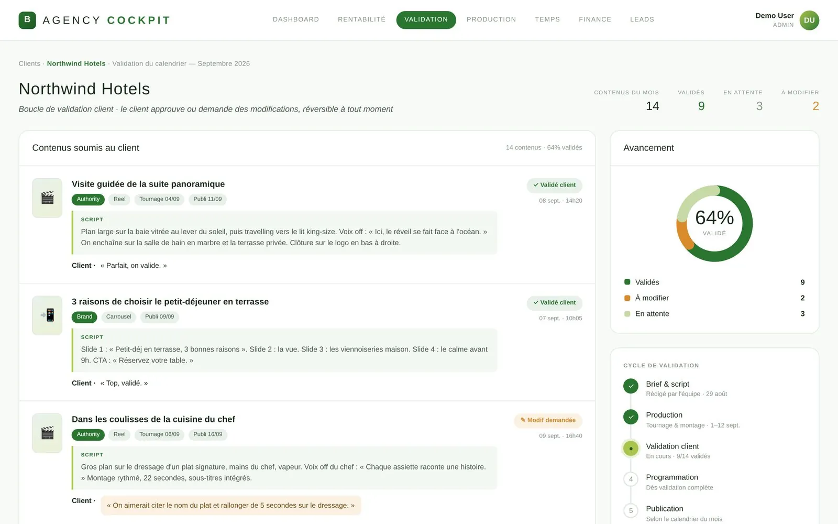Go to the Production nav tab

[x=491, y=19]
